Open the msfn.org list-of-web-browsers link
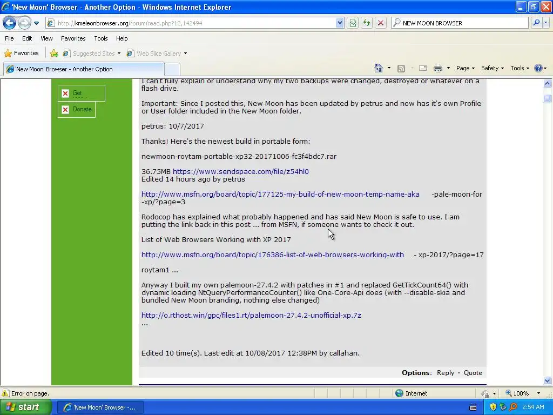Viewport: 553px width, 415px height. 273,255
